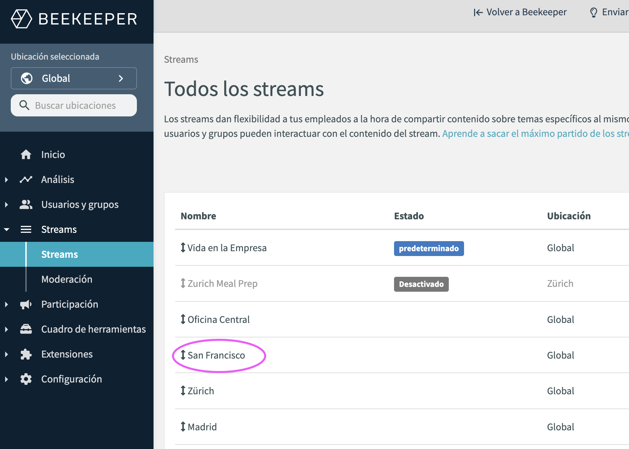Click the Extensiones puzzle piece icon
Viewport: 629px width, 449px height.
[26, 354]
